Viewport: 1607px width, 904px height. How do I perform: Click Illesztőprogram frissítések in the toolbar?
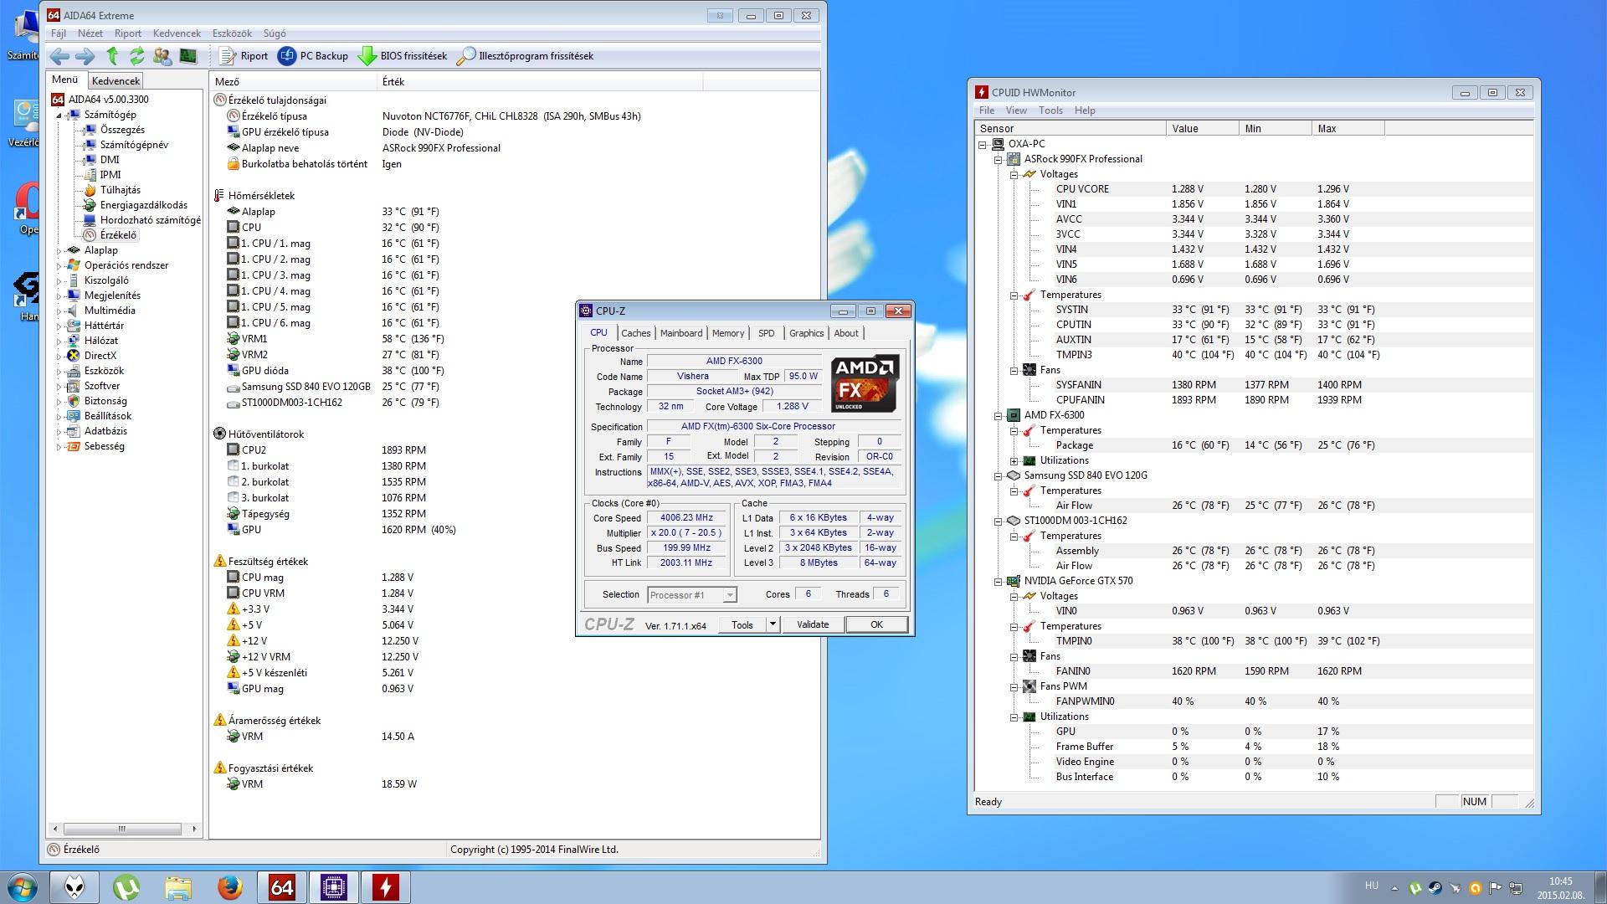526,56
